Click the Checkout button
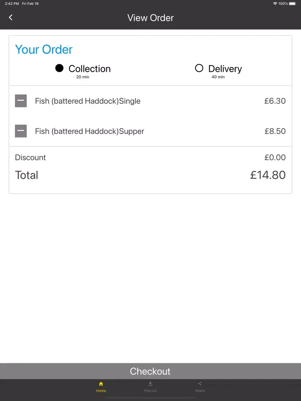The image size is (301, 401). click(150, 371)
